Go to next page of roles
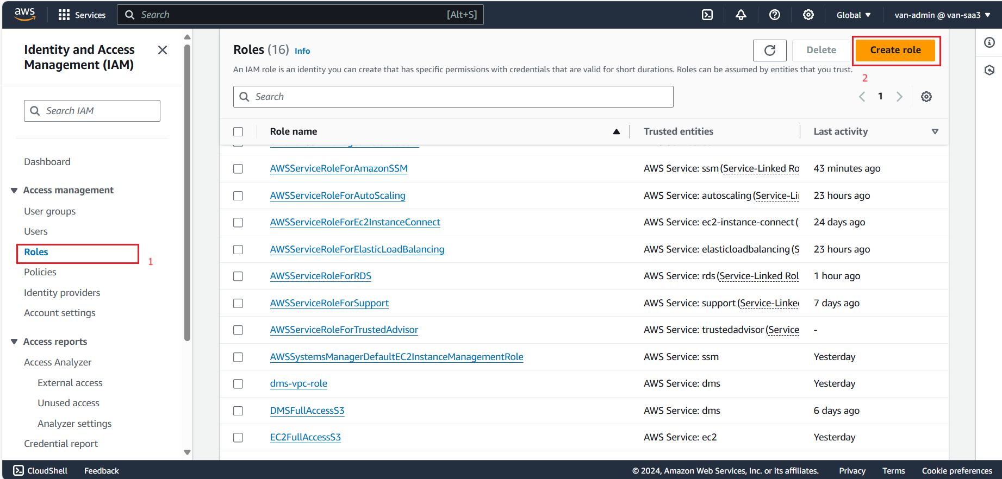This screenshot has height=479, width=1002. coord(899,97)
